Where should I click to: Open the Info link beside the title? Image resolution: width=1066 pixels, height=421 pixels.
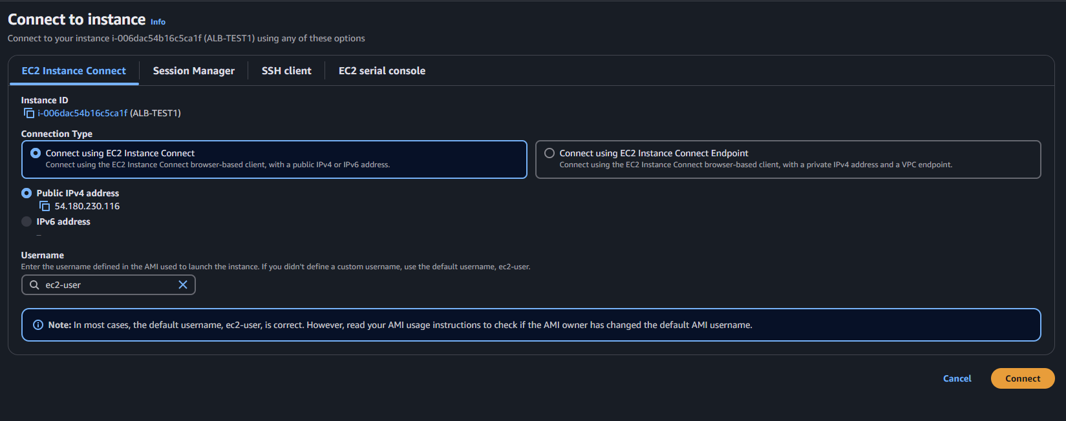158,22
